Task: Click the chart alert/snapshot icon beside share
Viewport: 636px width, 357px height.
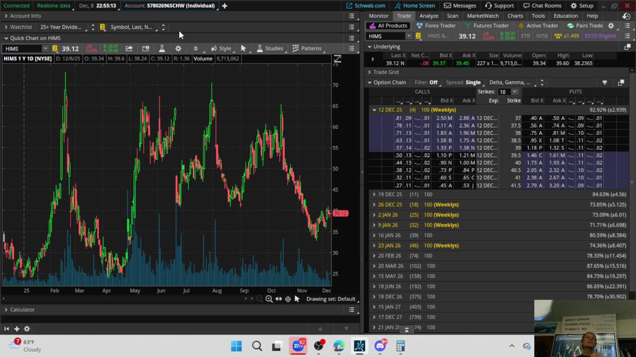Action: coord(146,48)
